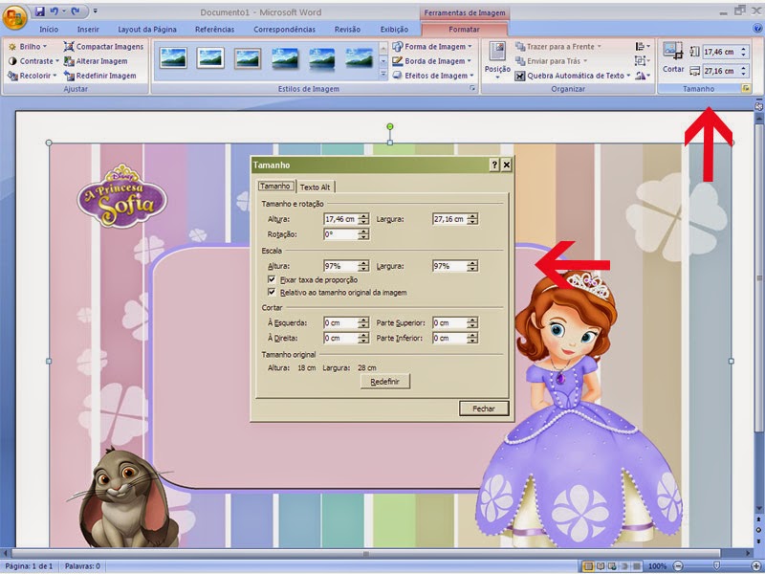Click Redefinir Imagem in ribbon
The width and height of the screenshot is (765, 574).
tap(100, 76)
